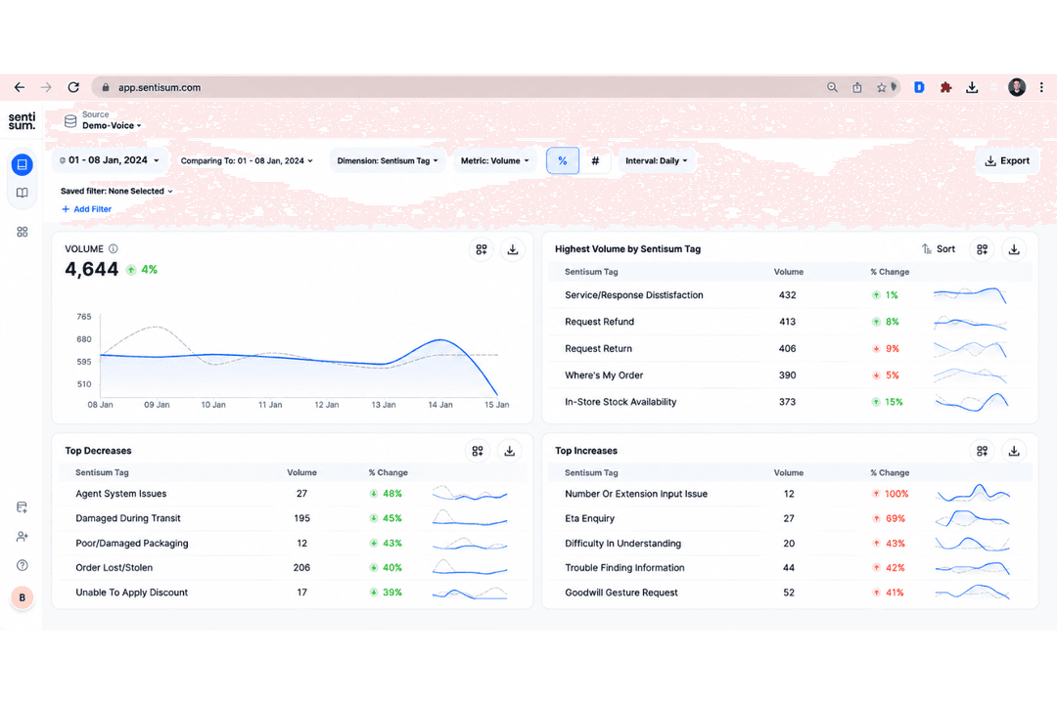Open the red puzzle extensions icon
Screen dimensions: 1057x704
(945, 88)
